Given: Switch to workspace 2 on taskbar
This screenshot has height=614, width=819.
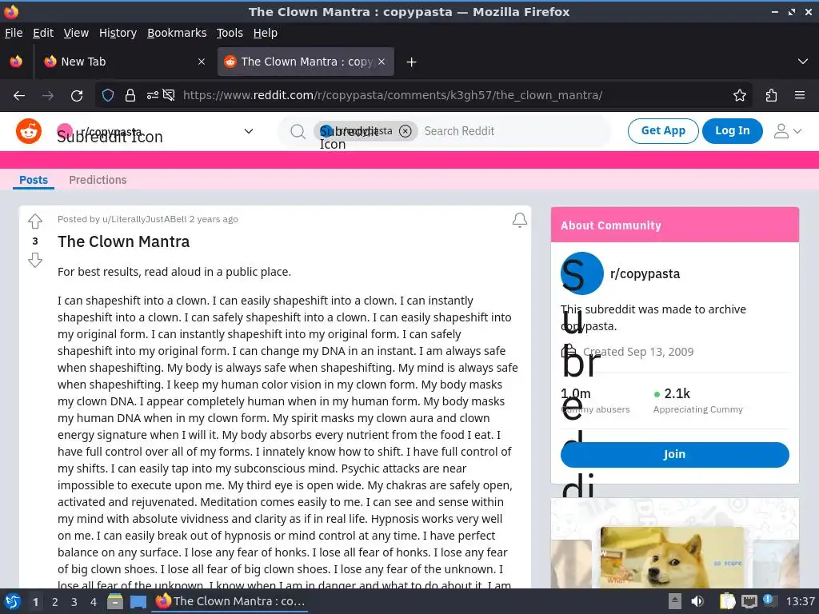Looking at the screenshot, I should point(55,601).
